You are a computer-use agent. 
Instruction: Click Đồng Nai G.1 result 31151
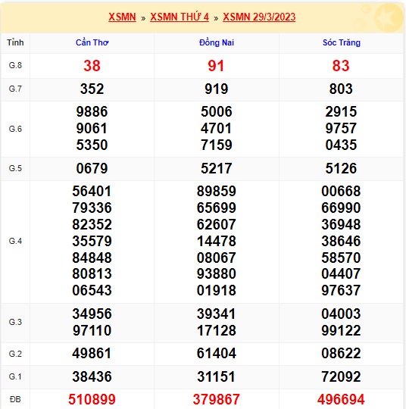click(217, 376)
